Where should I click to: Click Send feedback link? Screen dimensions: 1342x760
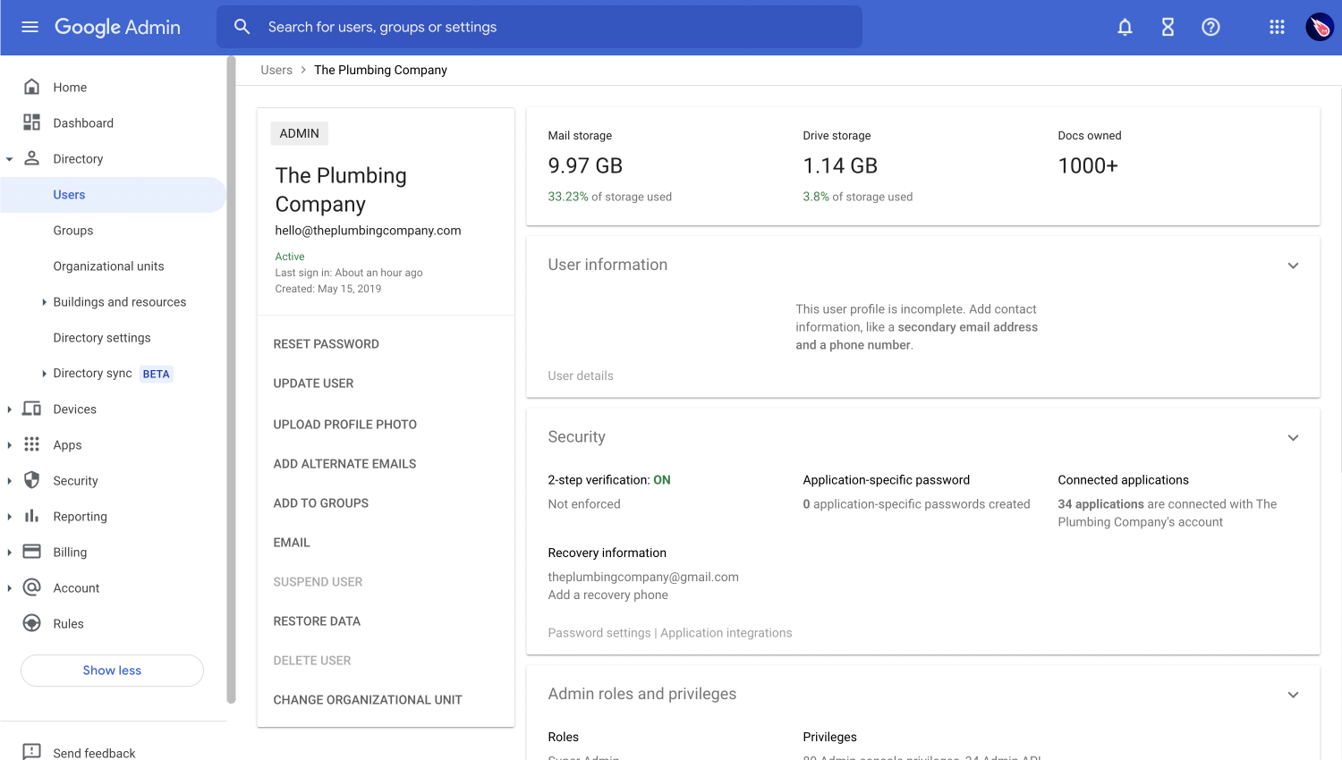tap(94, 753)
